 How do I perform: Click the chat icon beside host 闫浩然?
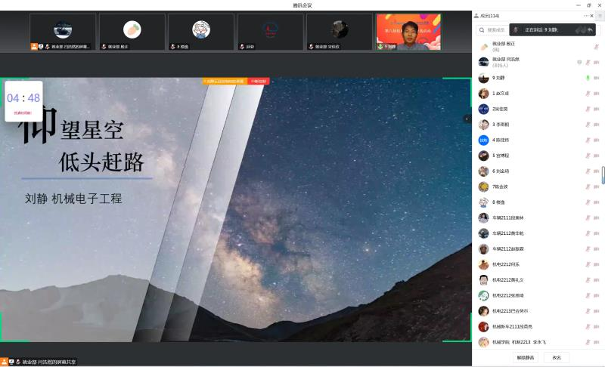tap(579, 62)
